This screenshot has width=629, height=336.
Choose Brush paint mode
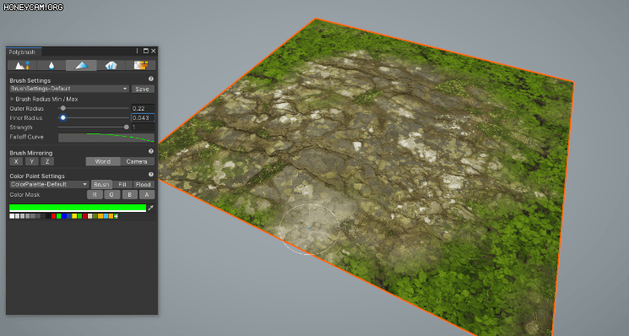101,184
